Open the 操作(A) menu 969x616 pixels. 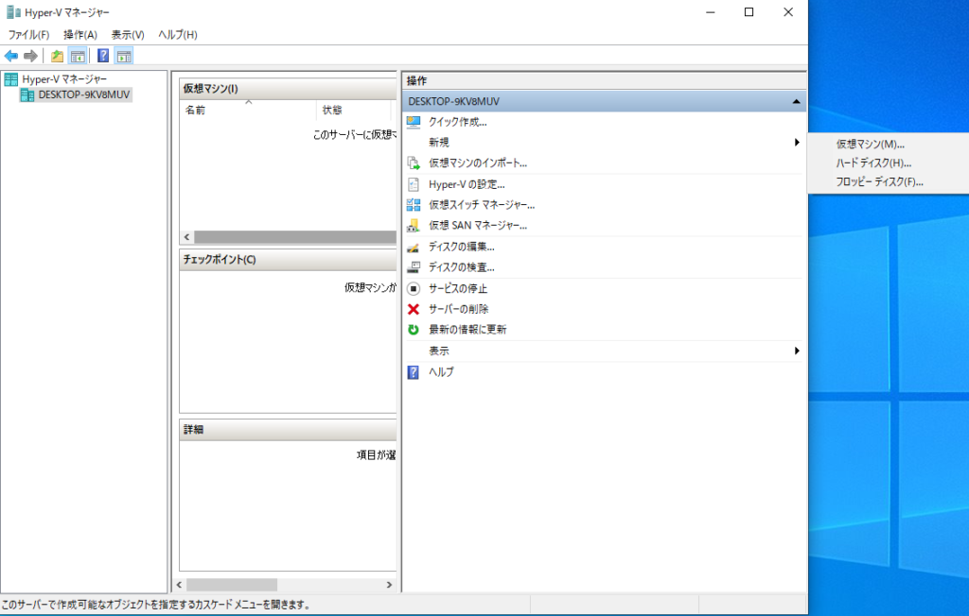80,35
